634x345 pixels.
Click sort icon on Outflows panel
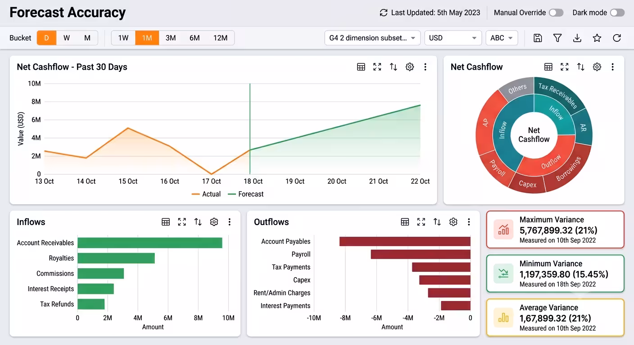coord(437,222)
